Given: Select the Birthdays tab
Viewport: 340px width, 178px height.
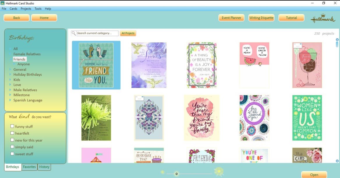Looking at the screenshot, I should 13,167.
